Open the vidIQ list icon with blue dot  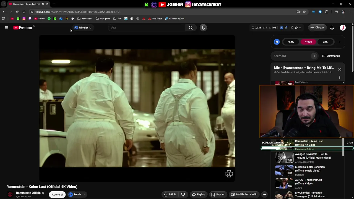point(286,28)
